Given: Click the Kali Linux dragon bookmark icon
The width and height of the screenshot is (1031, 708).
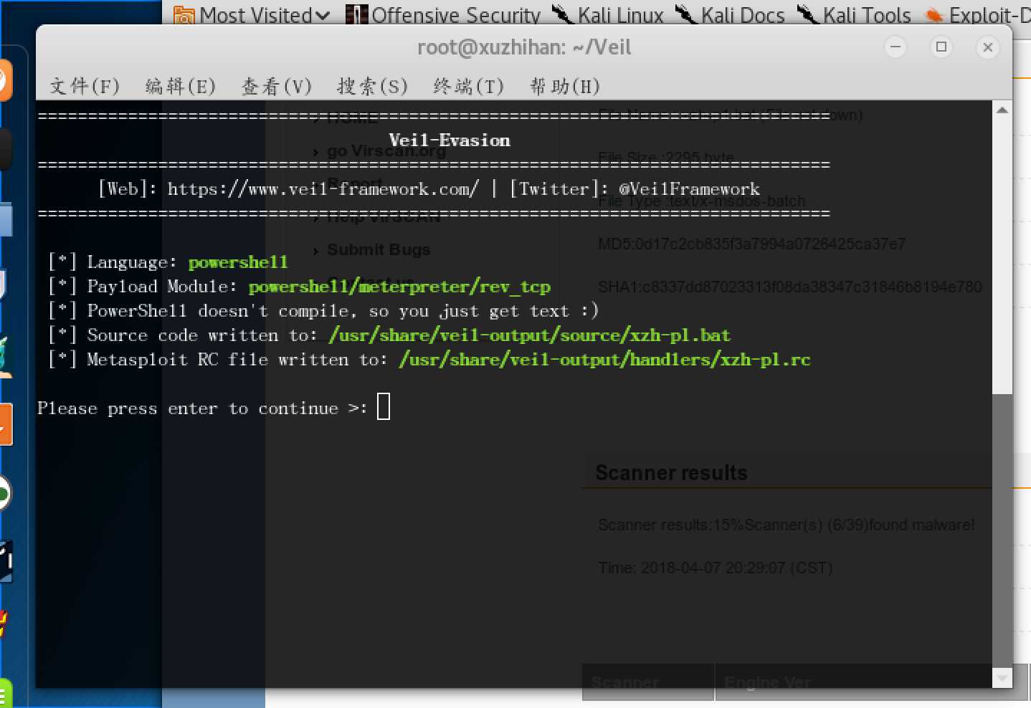Looking at the screenshot, I should pyautogui.click(x=563, y=14).
